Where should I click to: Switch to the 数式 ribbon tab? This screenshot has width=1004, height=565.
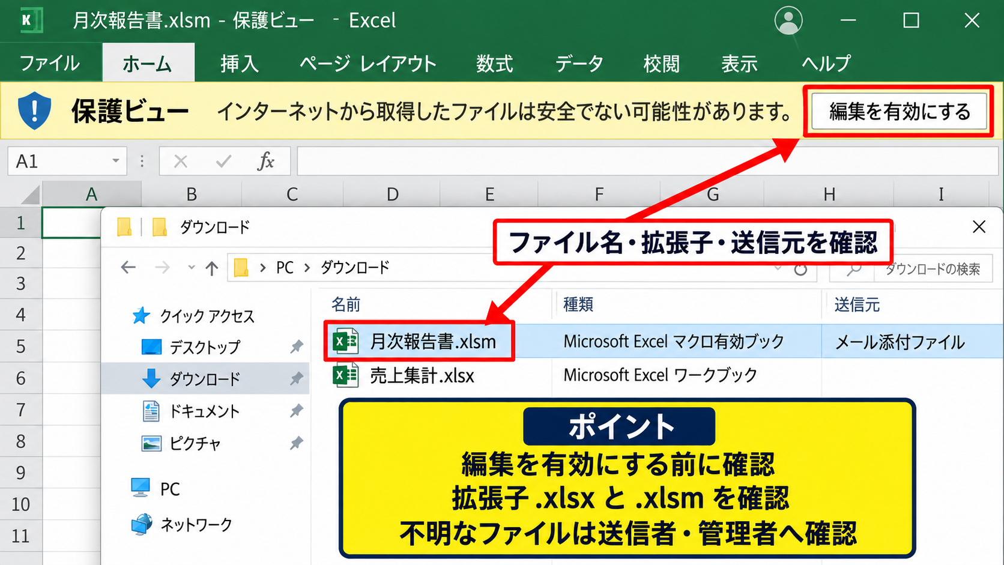point(495,63)
